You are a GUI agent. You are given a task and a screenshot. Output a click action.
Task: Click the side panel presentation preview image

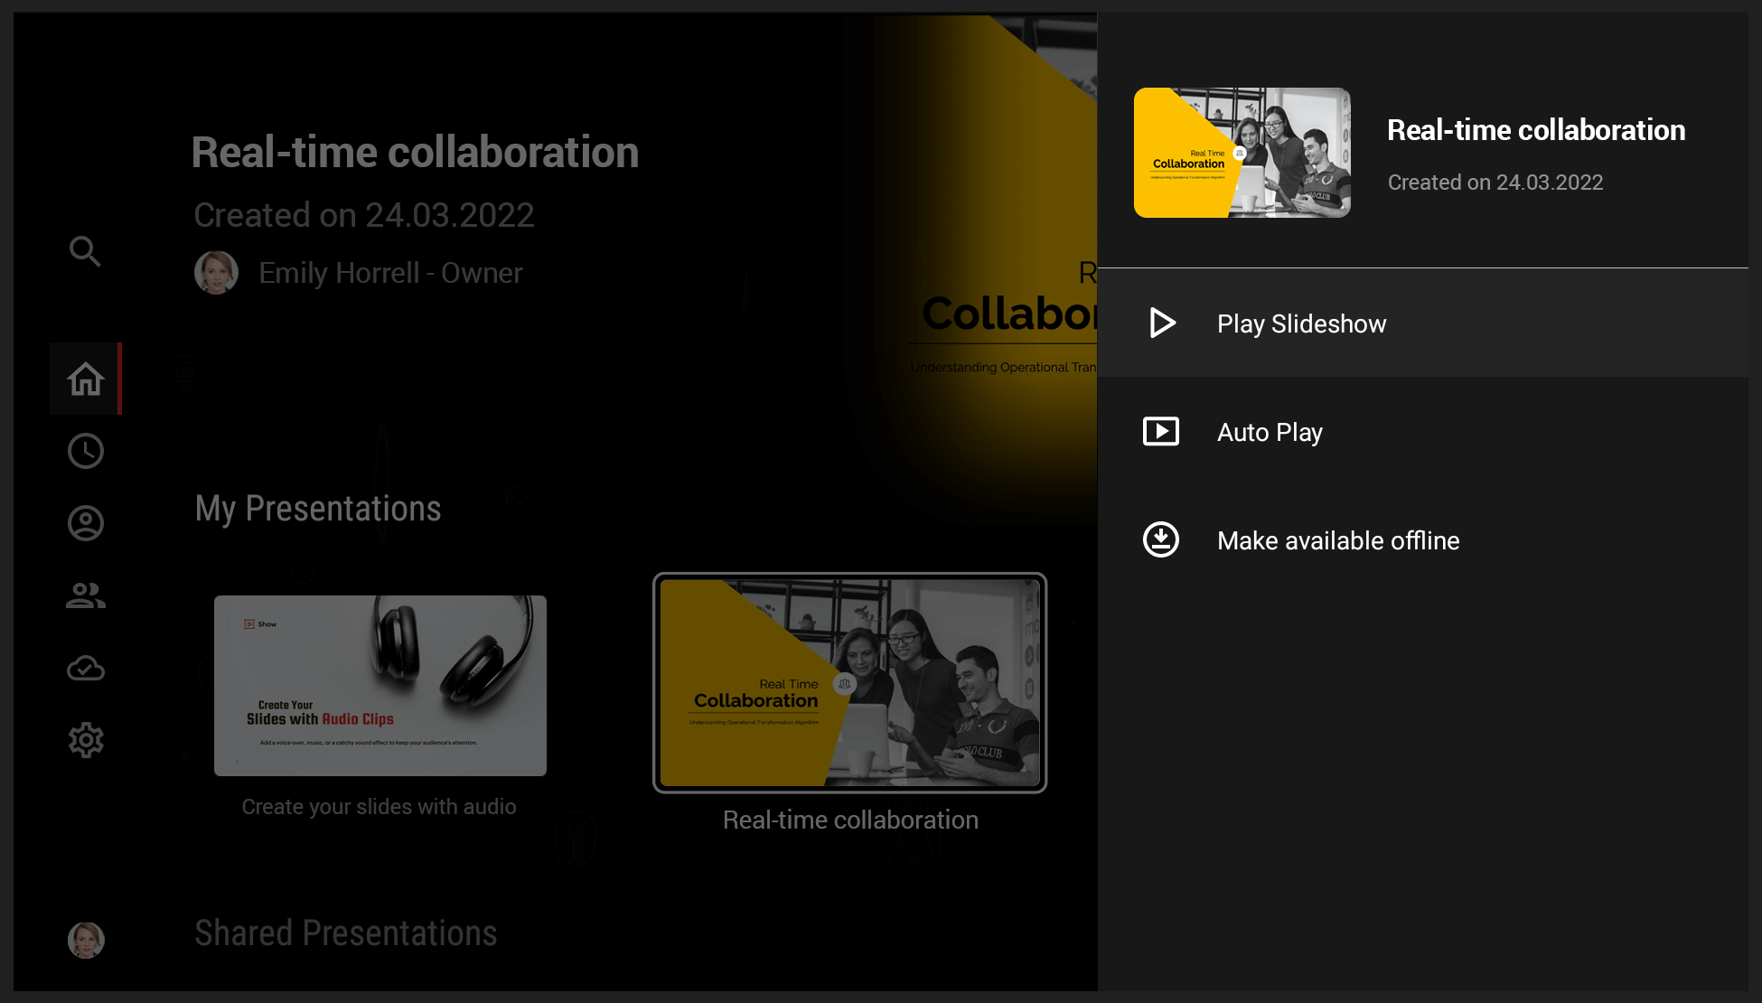1242,153
